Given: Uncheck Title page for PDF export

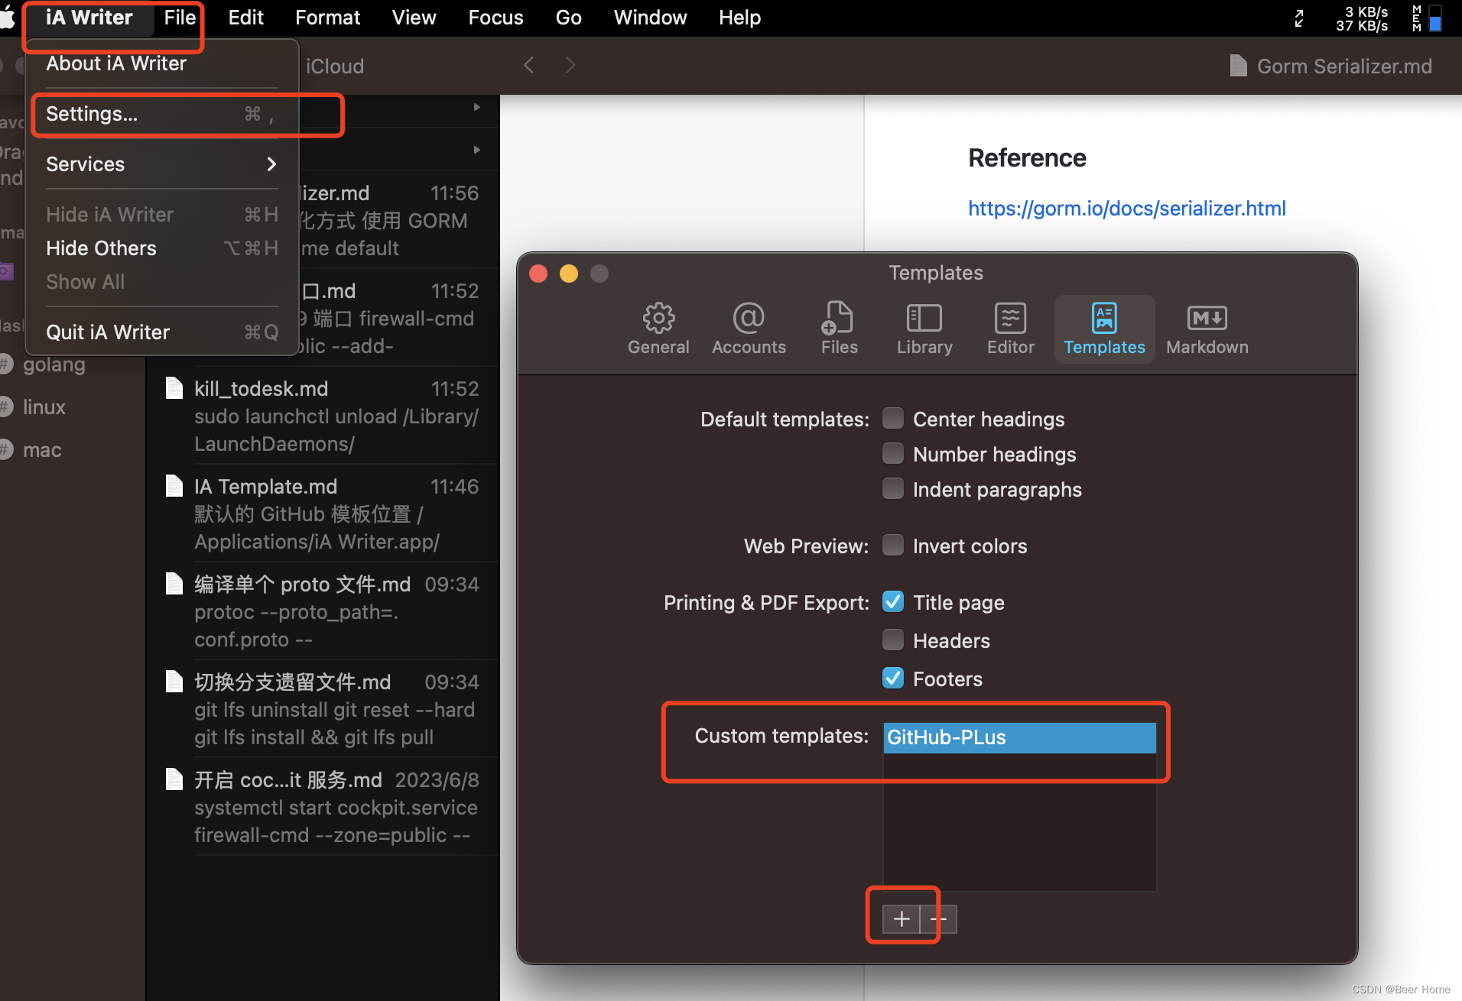Looking at the screenshot, I should [892, 601].
